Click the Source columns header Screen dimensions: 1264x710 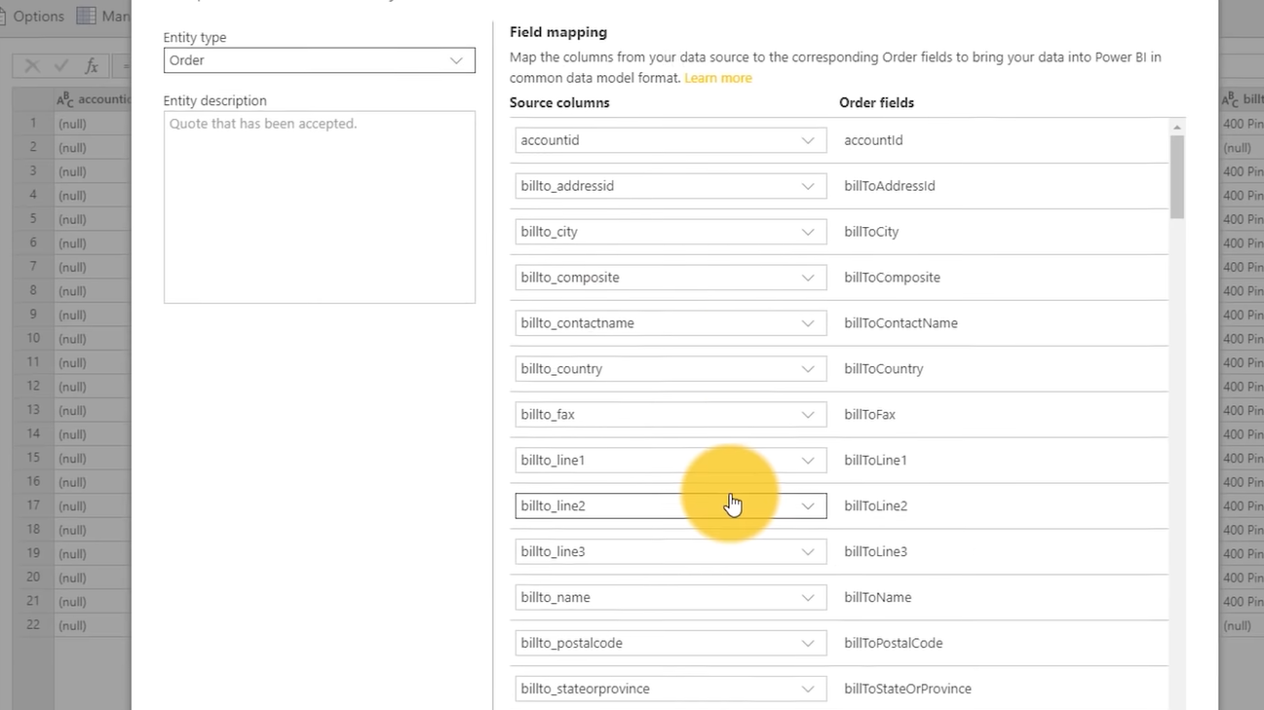(559, 103)
